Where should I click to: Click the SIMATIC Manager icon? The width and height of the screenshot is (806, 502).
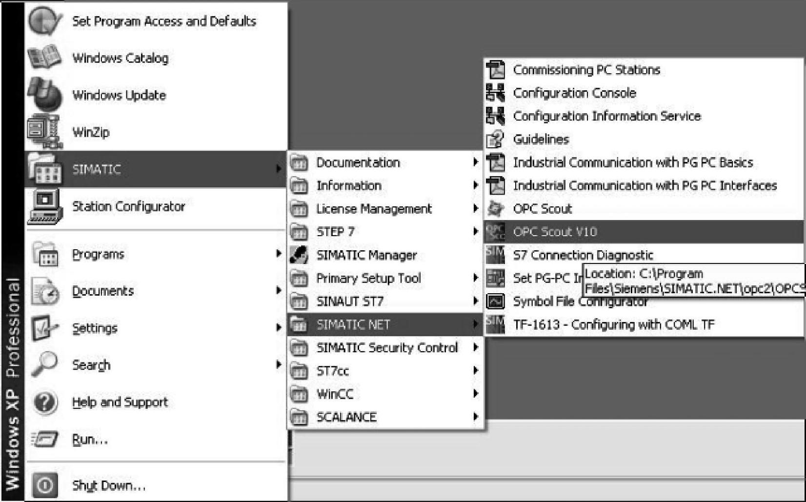click(x=299, y=255)
